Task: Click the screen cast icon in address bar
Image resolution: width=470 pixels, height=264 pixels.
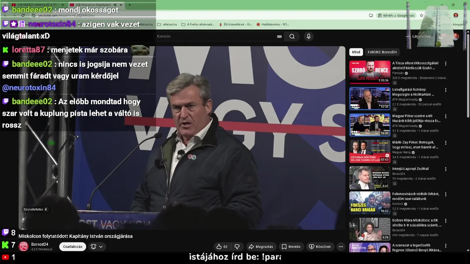Action: pyautogui.click(x=371, y=15)
